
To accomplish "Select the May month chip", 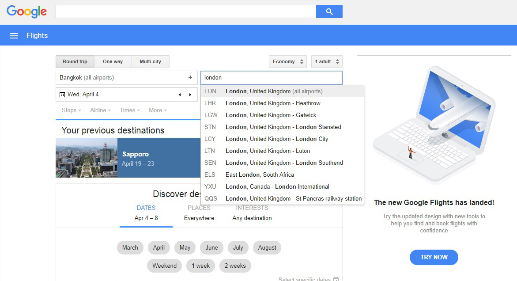I will (185, 248).
